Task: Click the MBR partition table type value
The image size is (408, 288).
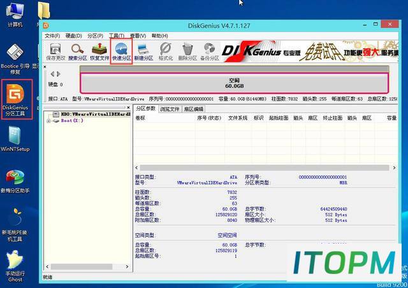Action: click(x=343, y=183)
